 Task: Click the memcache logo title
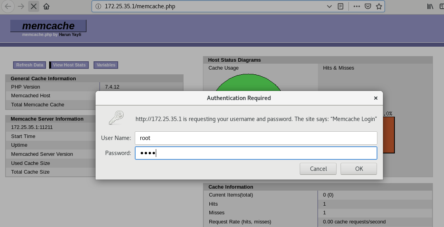pyautogui.click(x=48, y=26)
